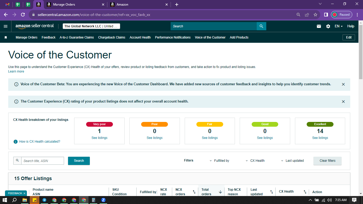See listings under Very poor
Screen dimensions: 363x204
99,138
